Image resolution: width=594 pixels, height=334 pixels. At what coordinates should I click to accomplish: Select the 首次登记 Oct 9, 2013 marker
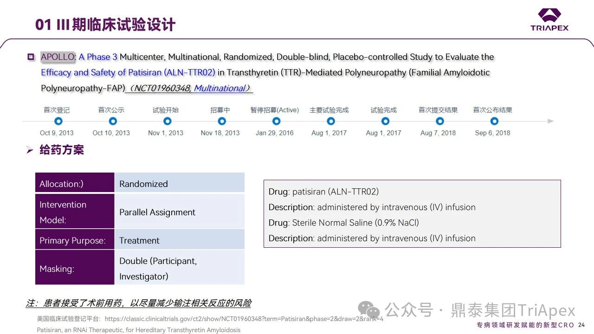(x=58, y=121)
